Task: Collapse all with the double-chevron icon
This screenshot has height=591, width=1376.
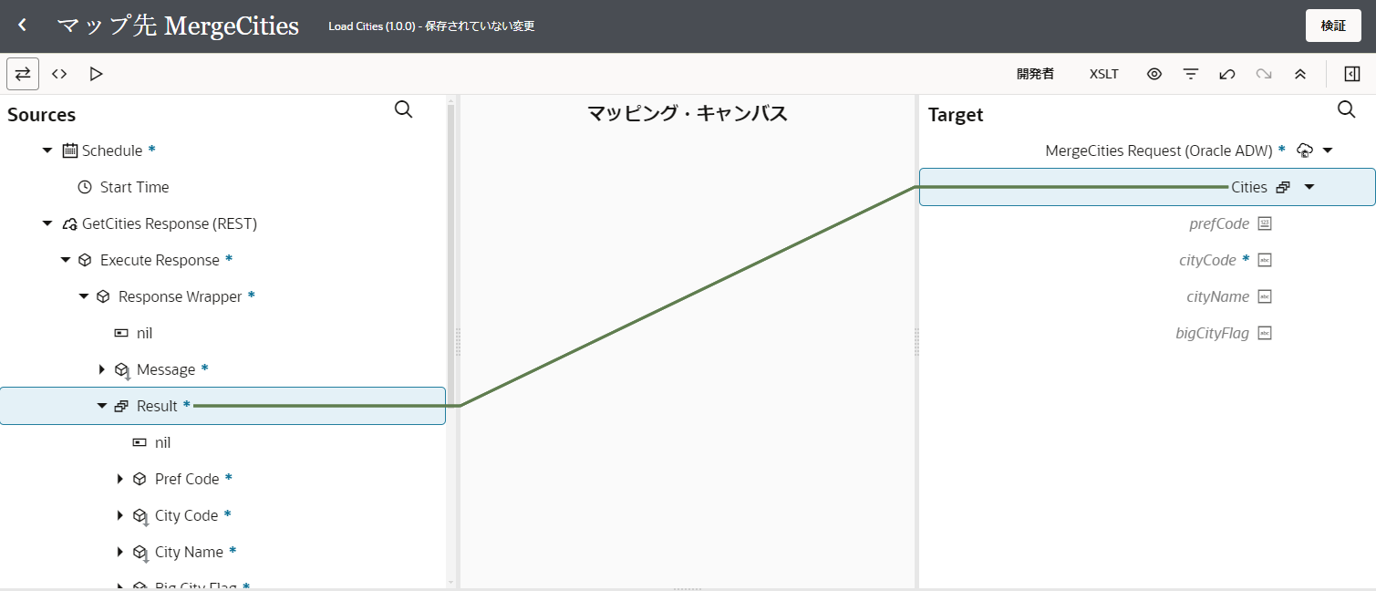Action: click(x=1300, y=74)
